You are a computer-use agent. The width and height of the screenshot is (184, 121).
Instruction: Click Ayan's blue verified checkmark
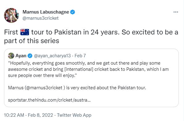point(30,56)
